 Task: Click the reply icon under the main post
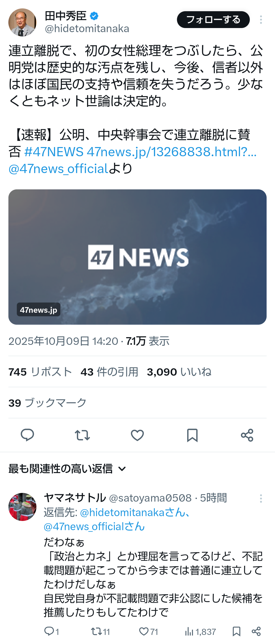pyautogui.click(x=27, y=435)
